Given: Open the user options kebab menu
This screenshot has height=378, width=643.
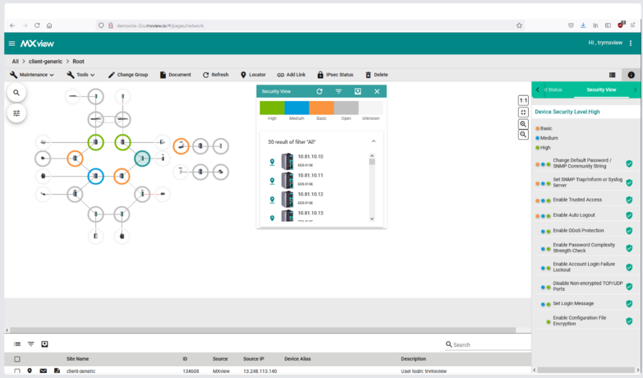Looking at the screenshot, I should [630, 43].
